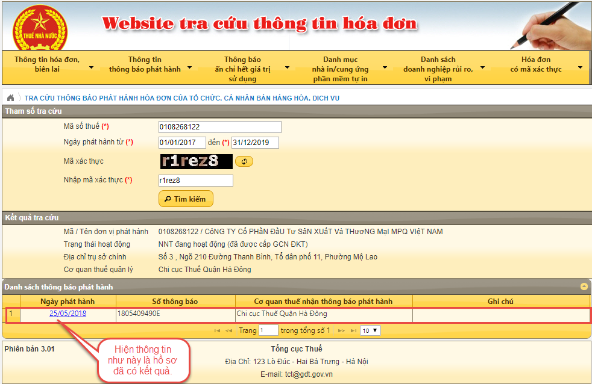Click Kết quả tra cứu section header
This screenshot has height=384, width=592.
click(297, 218)
